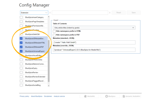The image size is (150, 107).
Task: Click the extension list scrollbar thumb
Action: tap(49, 61)
